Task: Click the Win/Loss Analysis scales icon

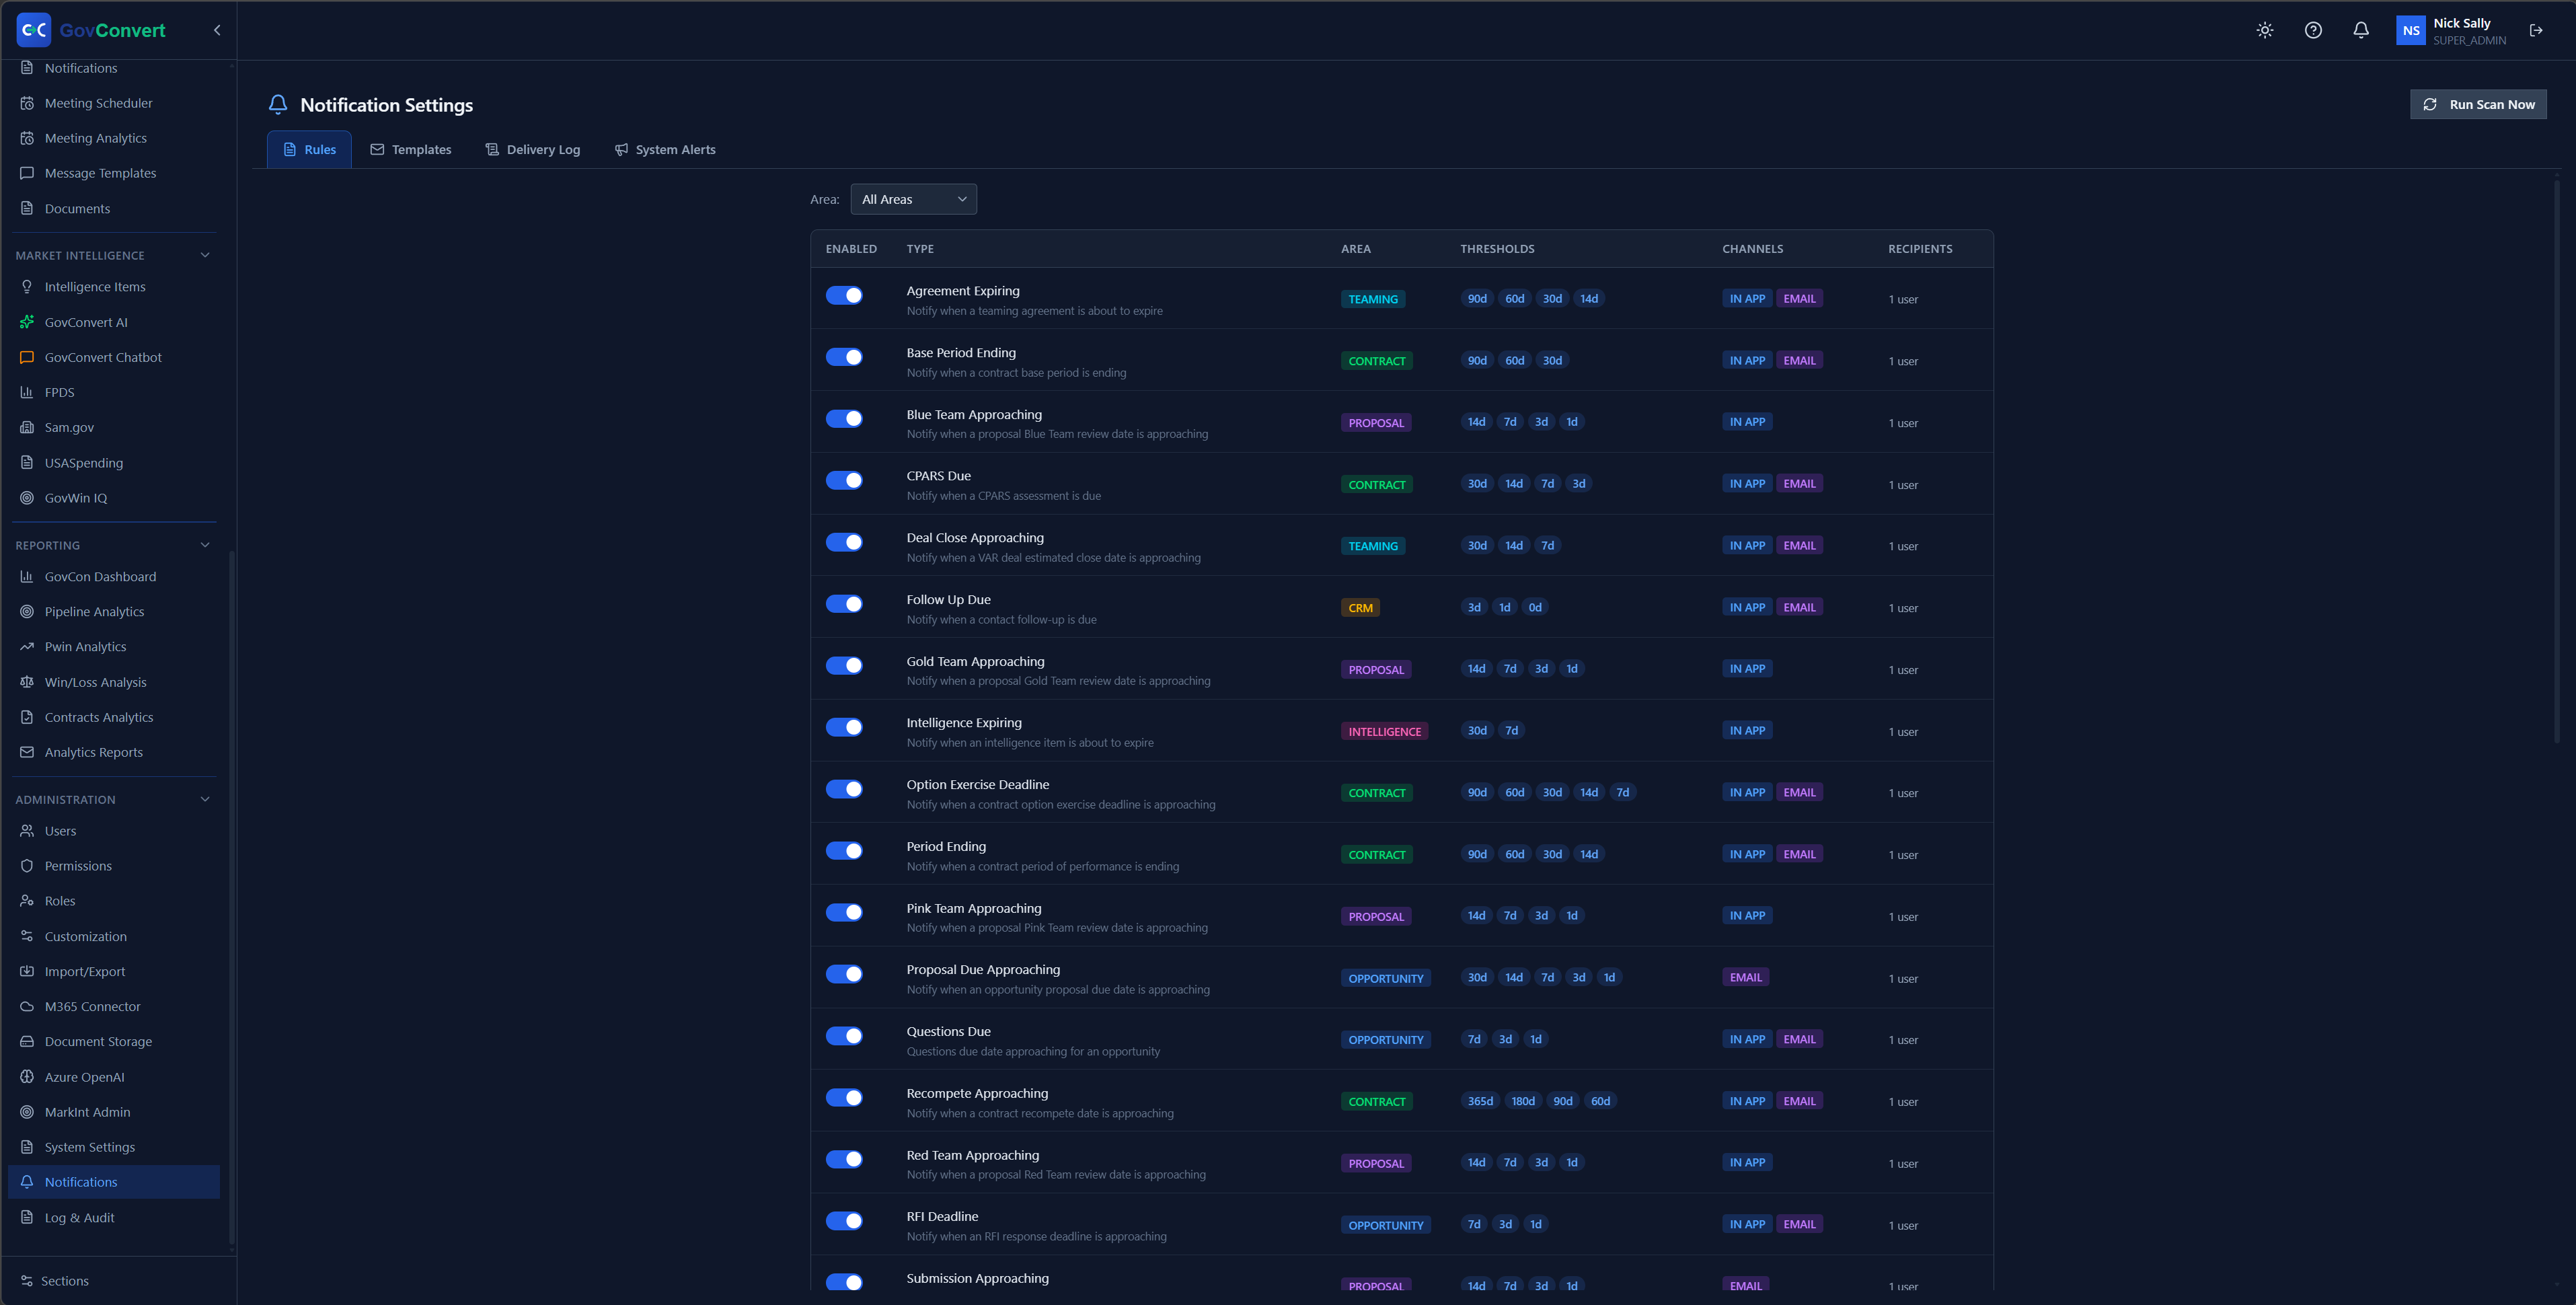Action: coord(27,682)
